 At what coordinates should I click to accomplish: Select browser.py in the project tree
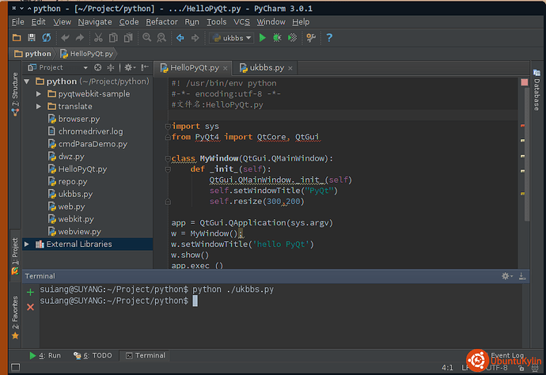[78, 119]
